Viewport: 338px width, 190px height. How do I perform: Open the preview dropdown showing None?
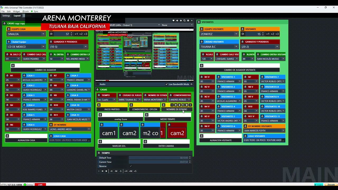point(177,25)
